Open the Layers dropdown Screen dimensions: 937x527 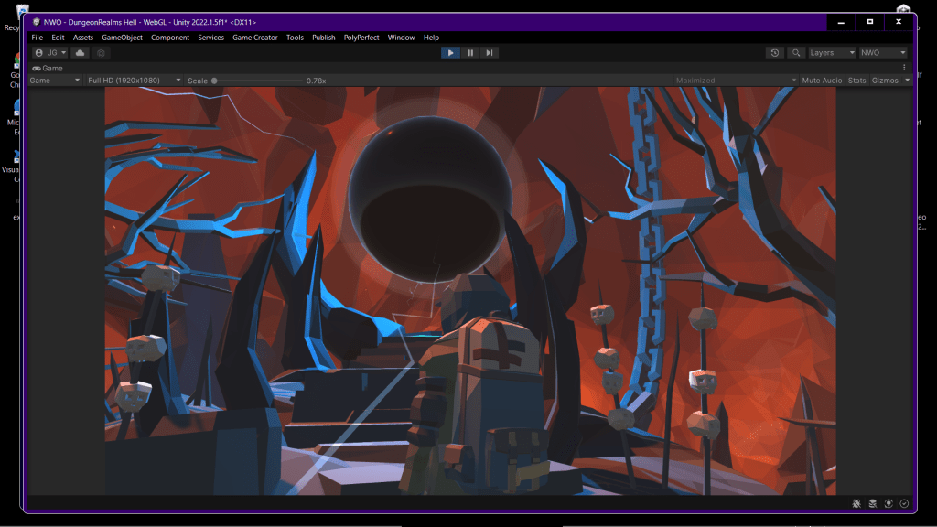pos(832,53)
